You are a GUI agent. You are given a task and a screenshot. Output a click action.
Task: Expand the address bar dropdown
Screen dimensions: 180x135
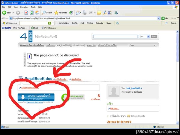point(159,18)
